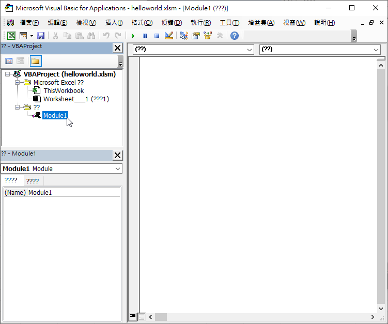The image size is (388, 324).
Task: Open the Object Browser icon
Action: (208, 36)
